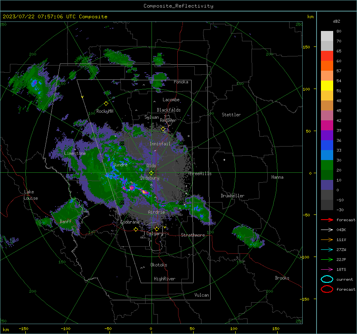Click the Brooks town label

[282, 278]
